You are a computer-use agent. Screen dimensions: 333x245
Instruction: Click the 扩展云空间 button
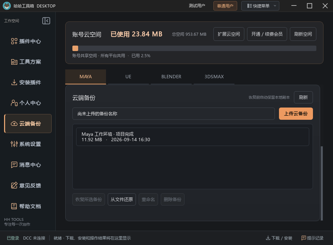click(229, 34)
